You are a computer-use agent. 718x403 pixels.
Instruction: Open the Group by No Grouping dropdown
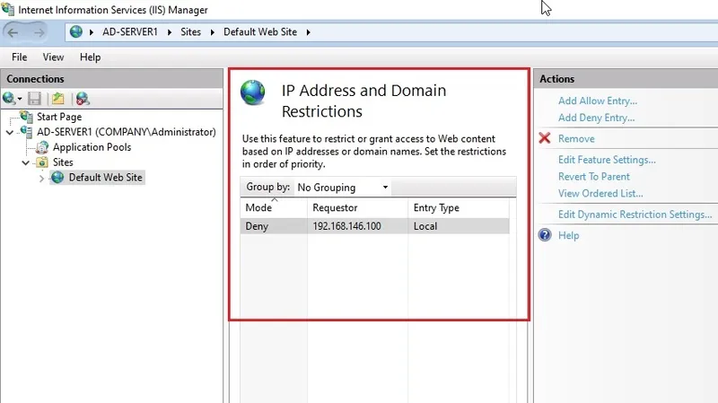[x=343, y=188]
